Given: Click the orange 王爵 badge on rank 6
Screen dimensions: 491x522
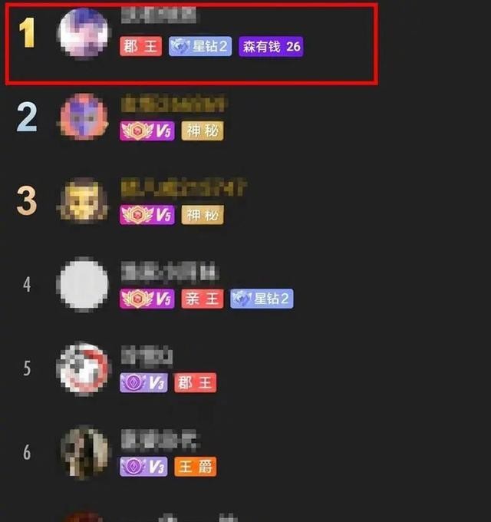Looking at the screenshot, I should pos(196,467).
